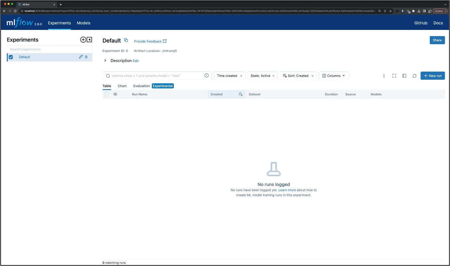Uncheck the Default experiment checkbox
This screenshot has height=266, width=450.
(x=11, y=57)
